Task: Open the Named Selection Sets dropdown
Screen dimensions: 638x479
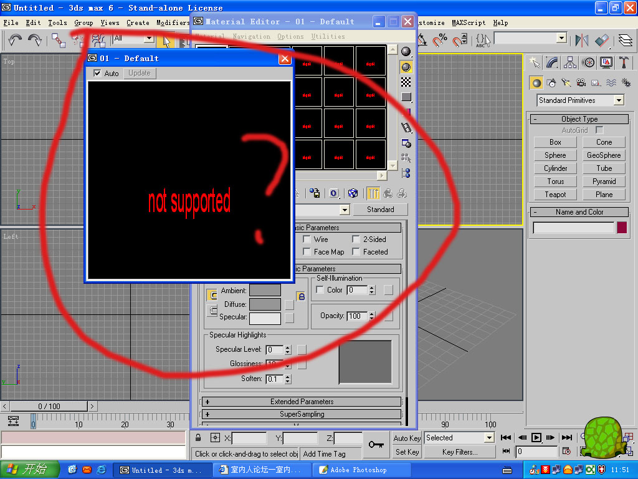Action: pyautogui.click(x=561, y=38)
